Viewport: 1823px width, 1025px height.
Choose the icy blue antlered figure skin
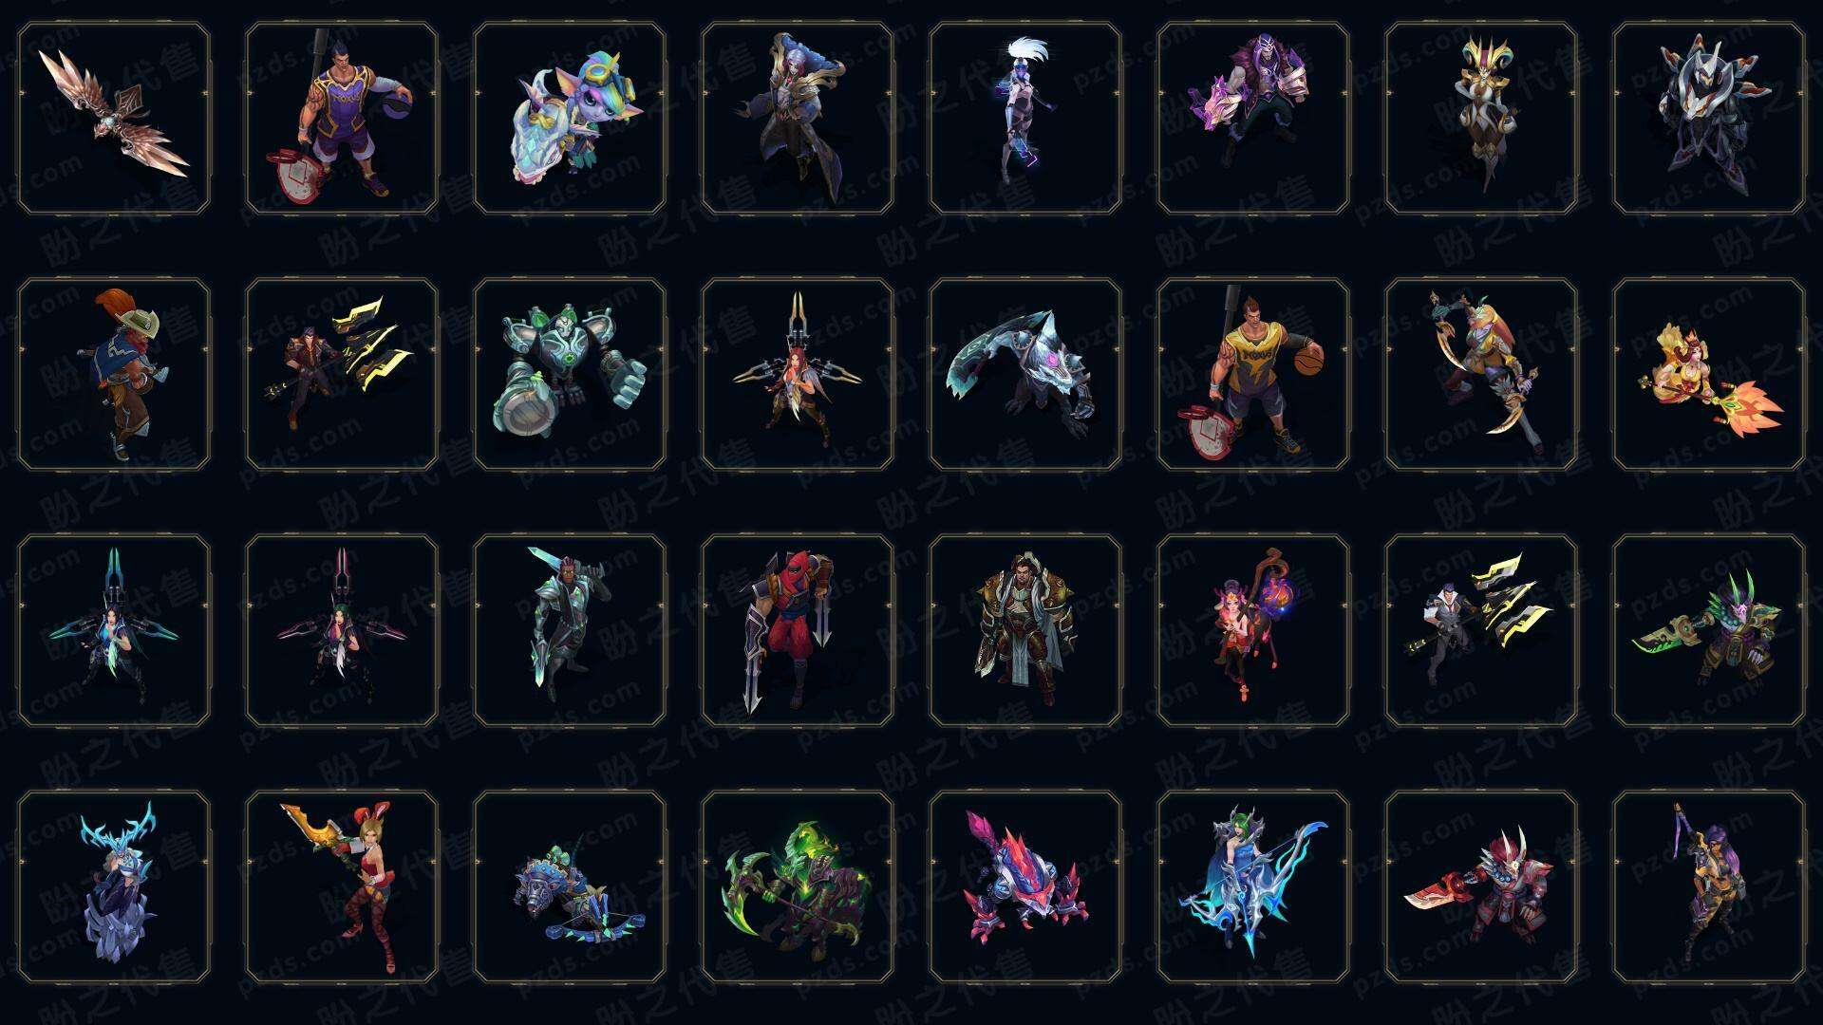[114, 886]
